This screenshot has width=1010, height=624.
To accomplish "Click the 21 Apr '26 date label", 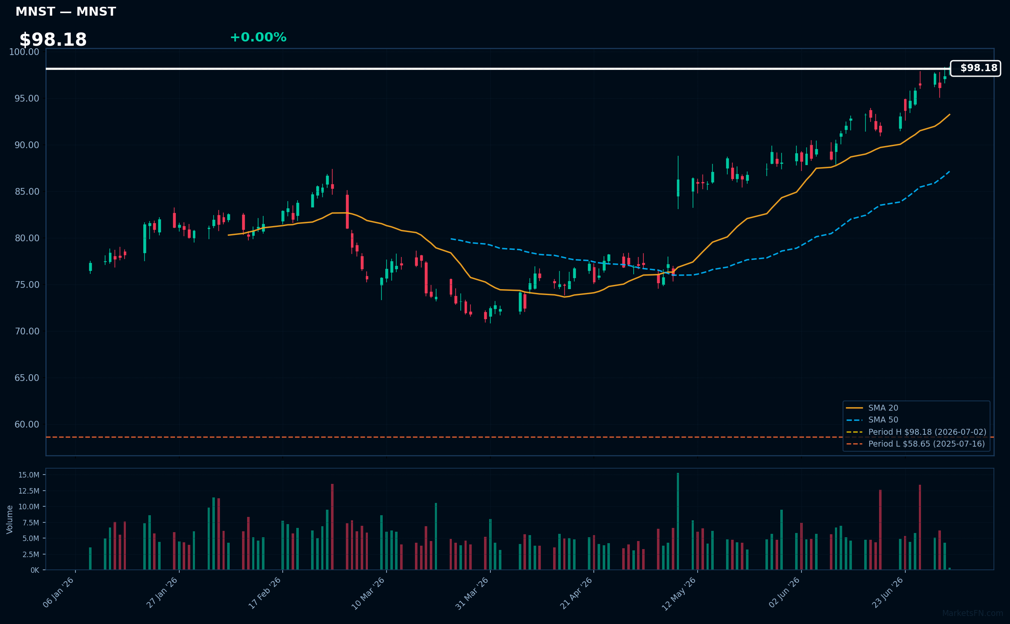I will (576, 593).
